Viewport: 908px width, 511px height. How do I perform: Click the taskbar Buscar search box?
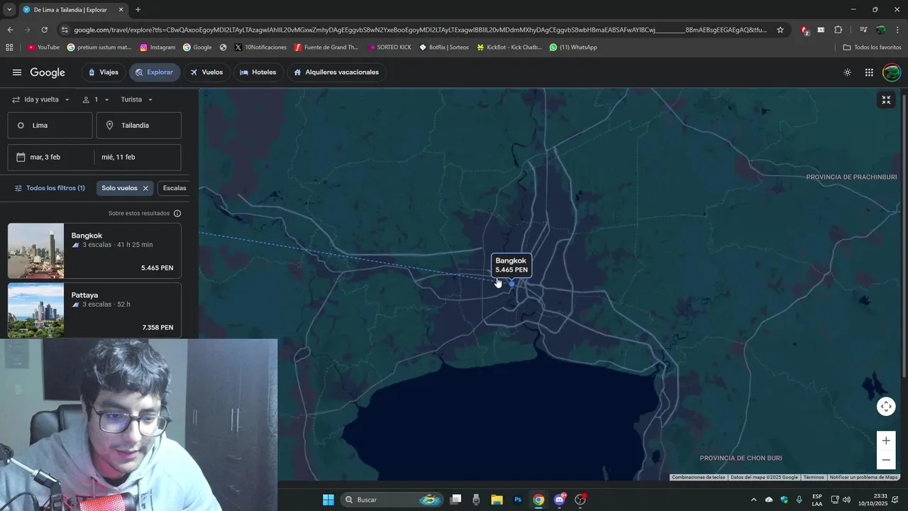point(392,500)
